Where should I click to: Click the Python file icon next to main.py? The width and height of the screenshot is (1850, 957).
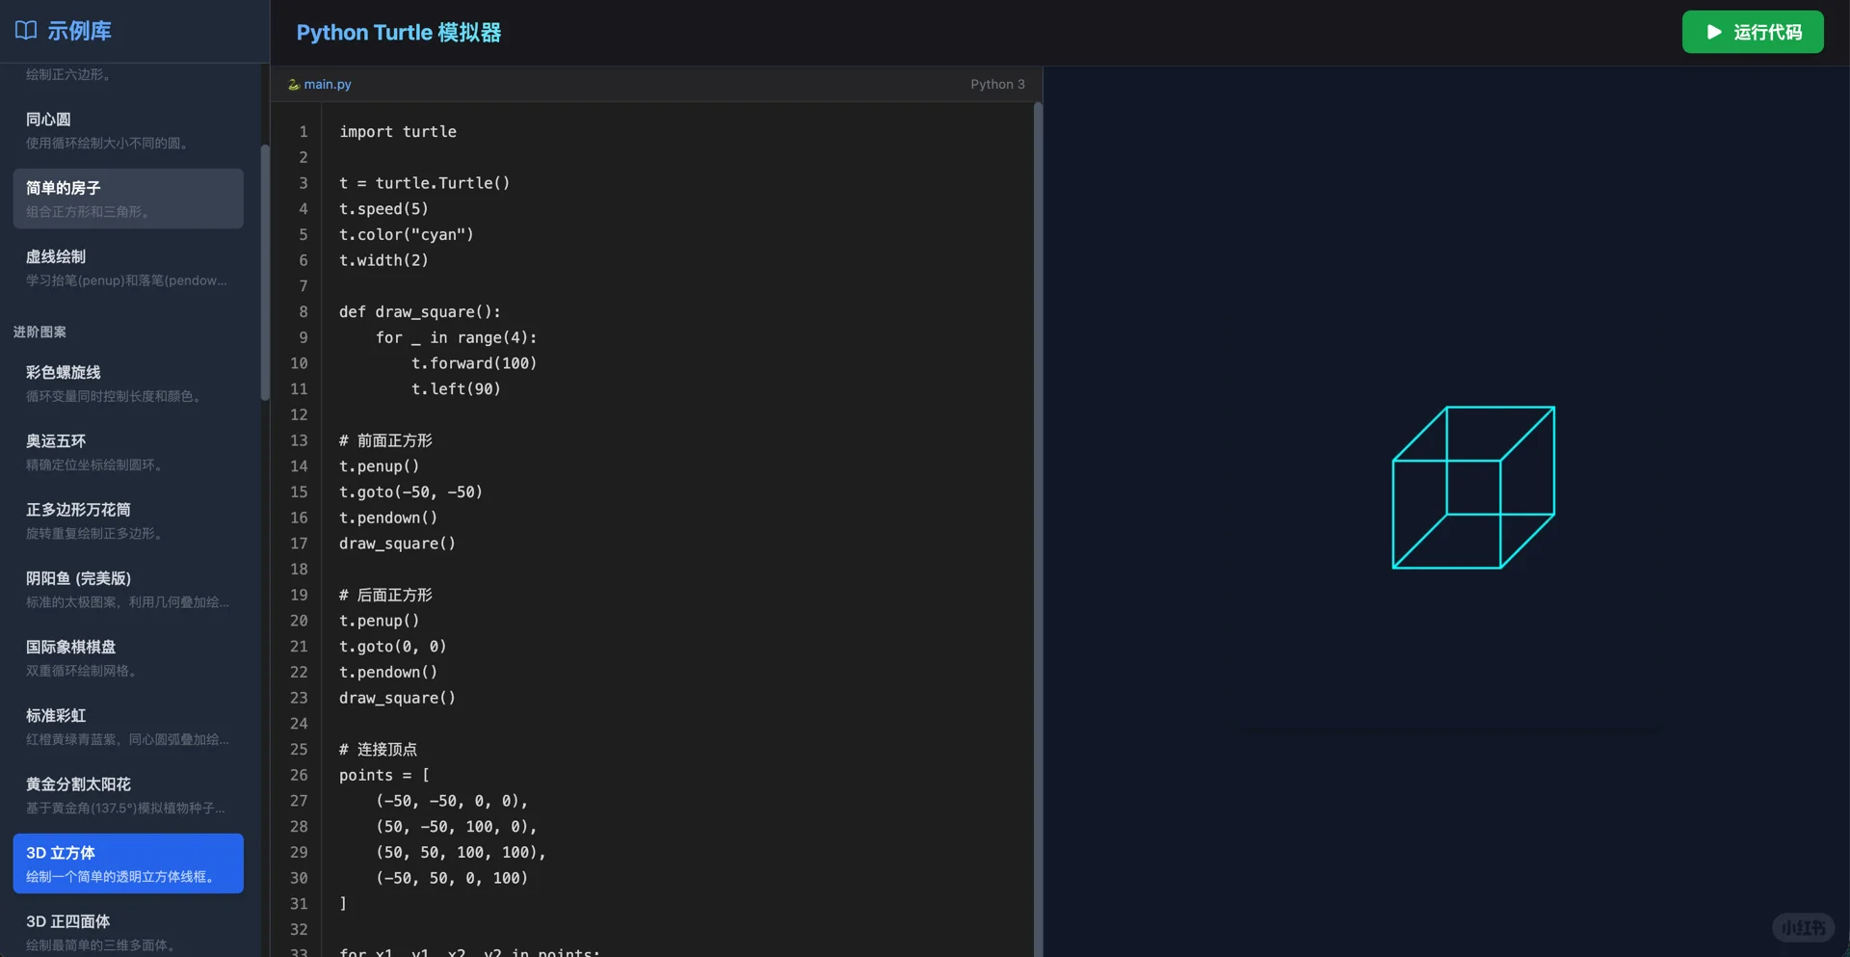coord(292,84)
